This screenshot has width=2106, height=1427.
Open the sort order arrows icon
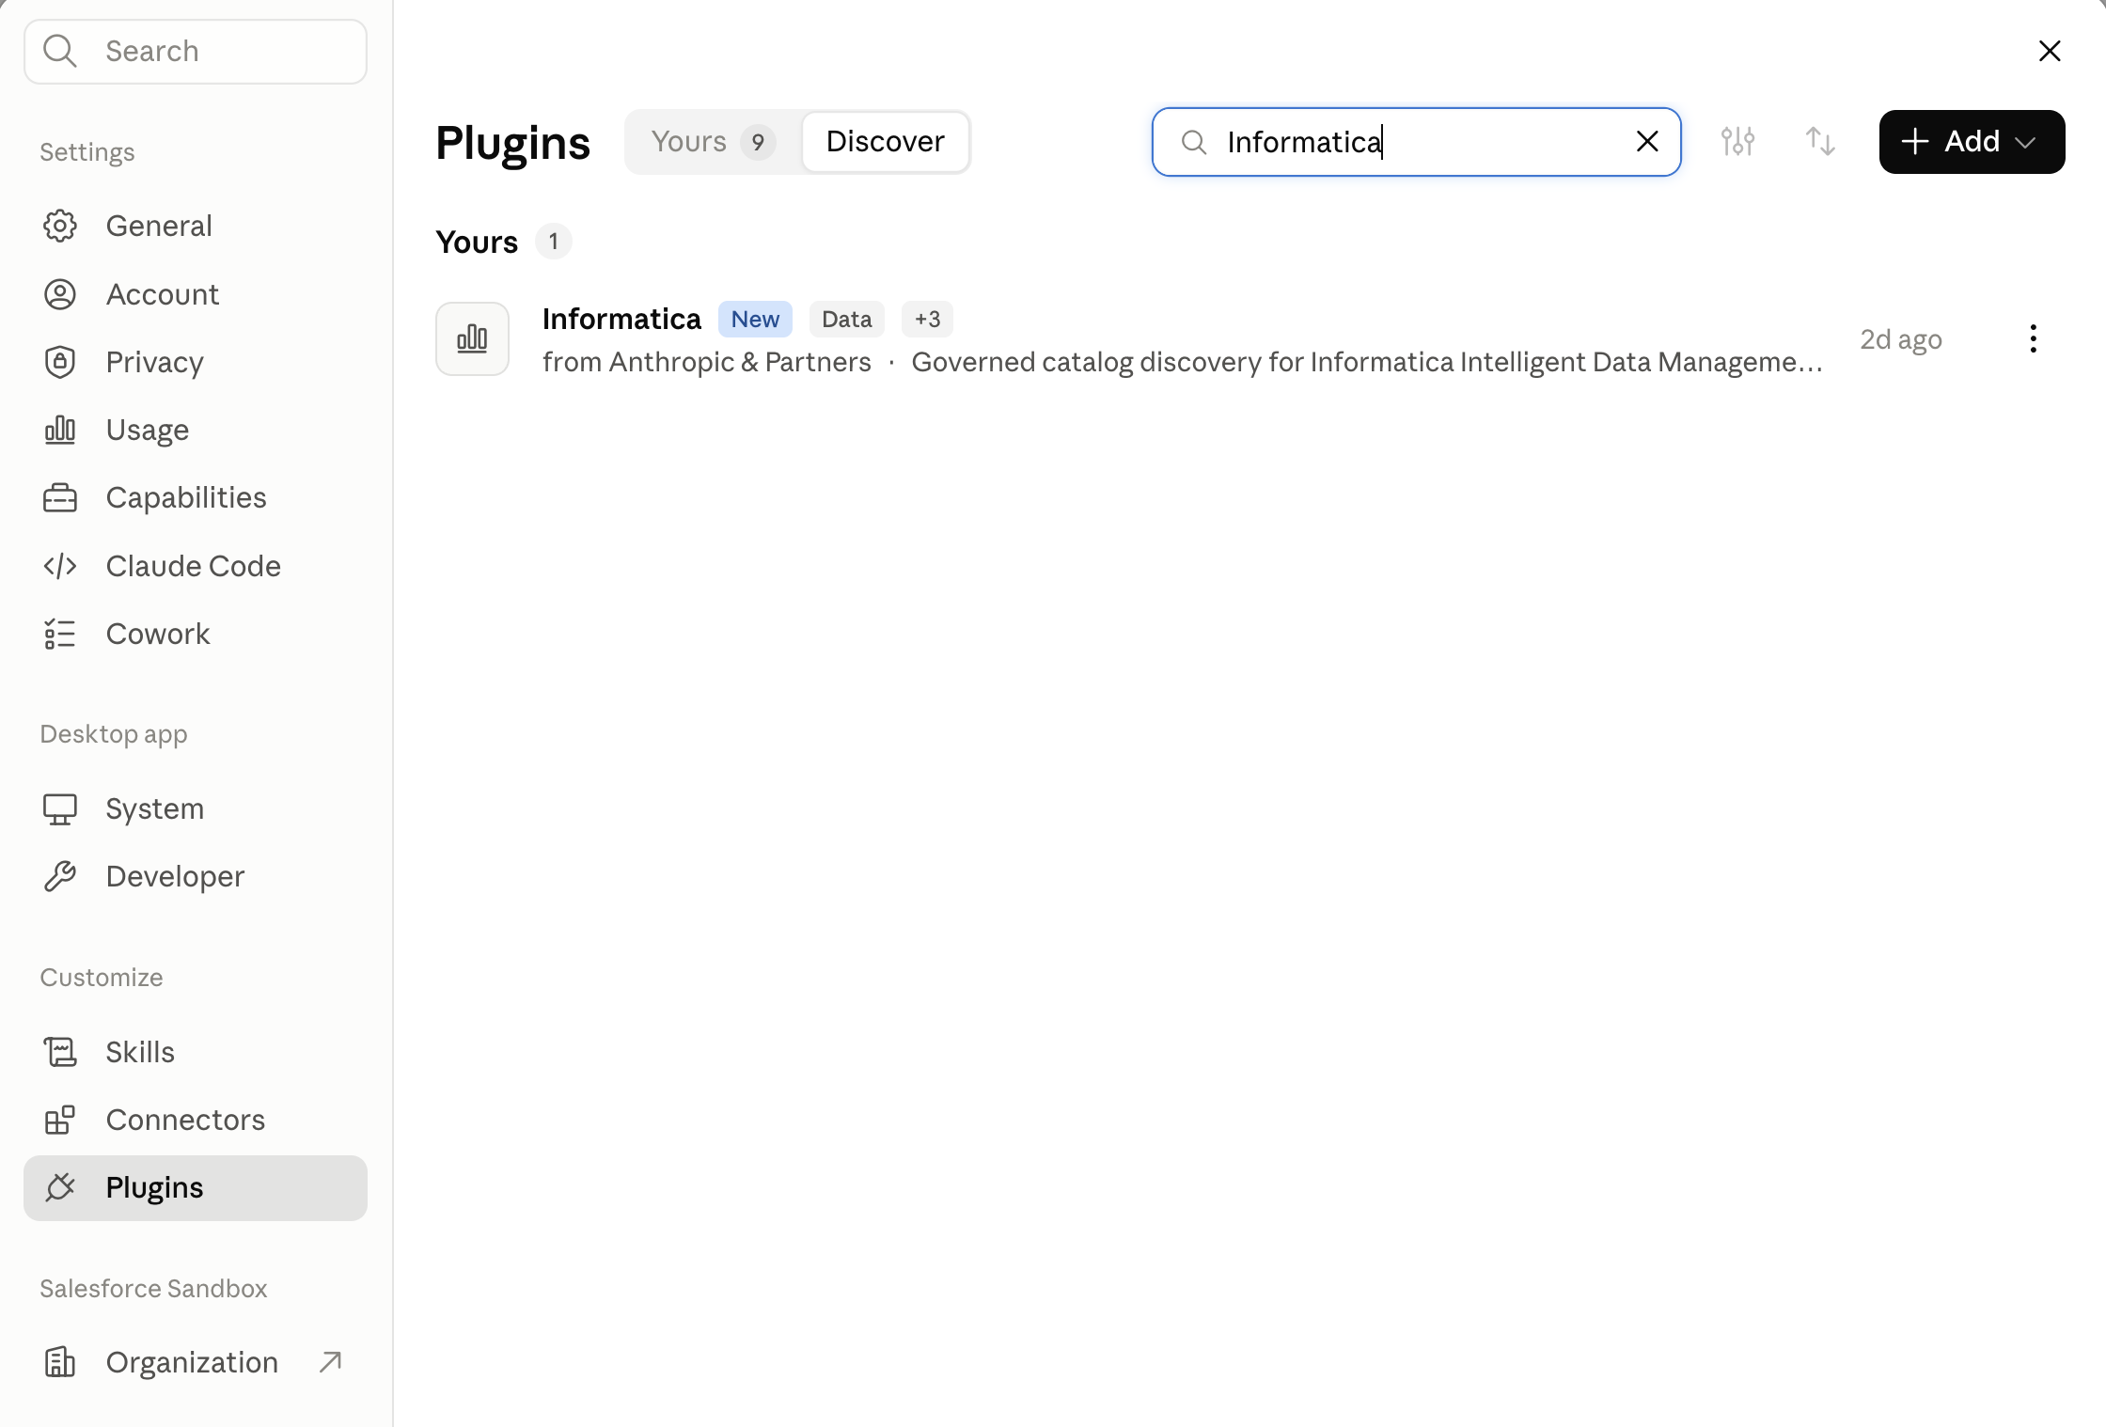pyautogui.click(x=1820, y=142)
